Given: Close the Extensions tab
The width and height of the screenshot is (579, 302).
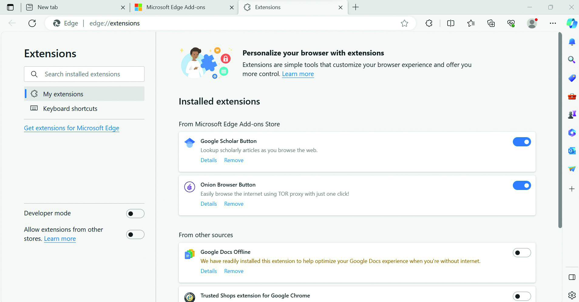Looking at the screenshot, I should pyautogui.click(x=340, y=8).
